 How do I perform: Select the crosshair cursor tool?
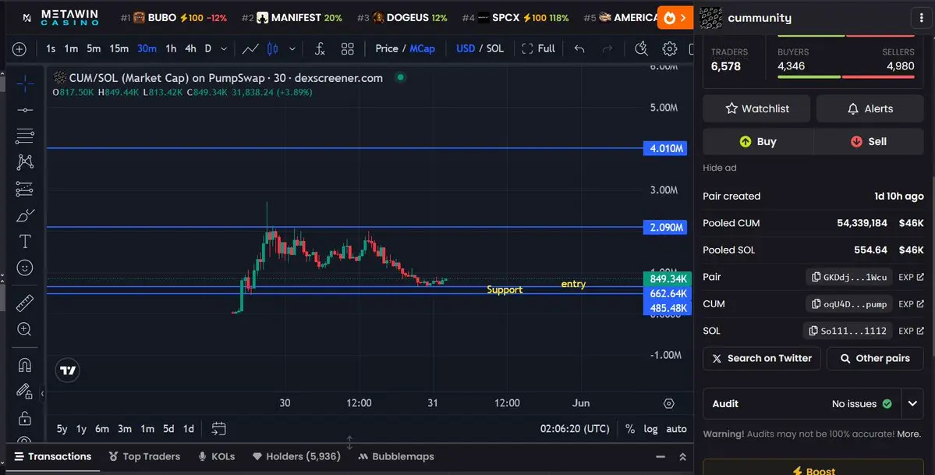25,84
